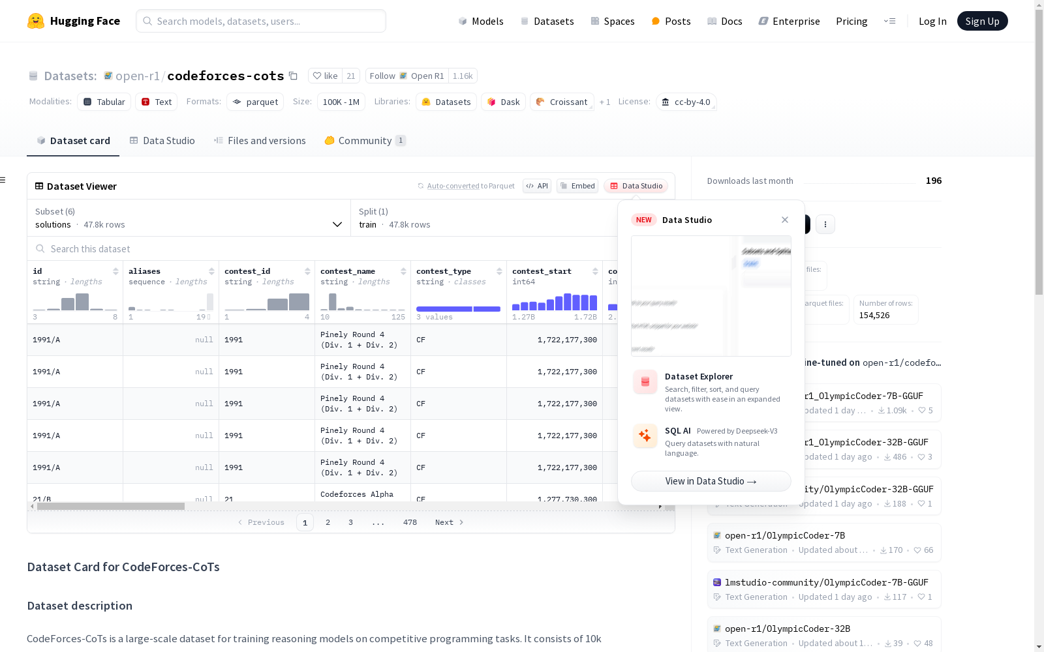1044x652 pixels.
Task: Open Docs in the top navigation
Action: pos(725,21)
